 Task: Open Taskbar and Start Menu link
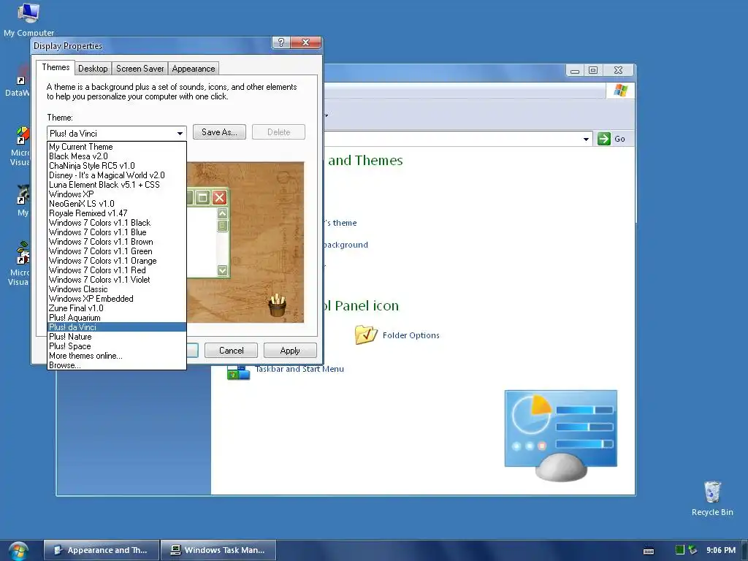(x=299, y=369)
